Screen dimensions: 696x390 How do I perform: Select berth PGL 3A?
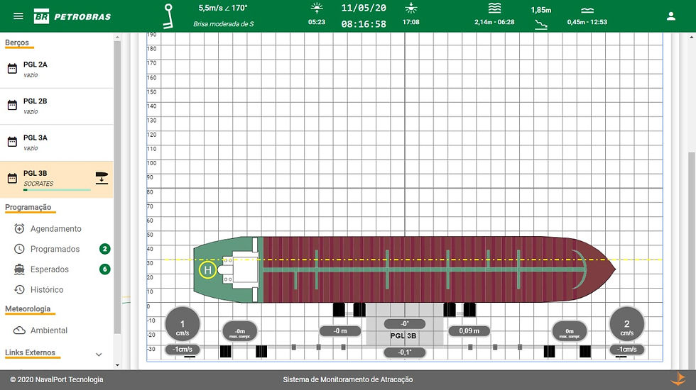(x=57, y=143)
